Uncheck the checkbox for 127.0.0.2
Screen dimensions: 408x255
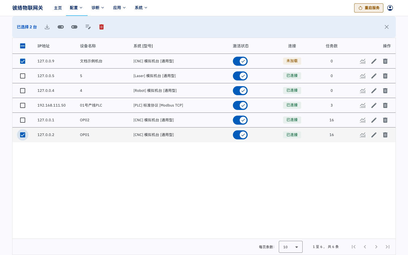(23, 135)
